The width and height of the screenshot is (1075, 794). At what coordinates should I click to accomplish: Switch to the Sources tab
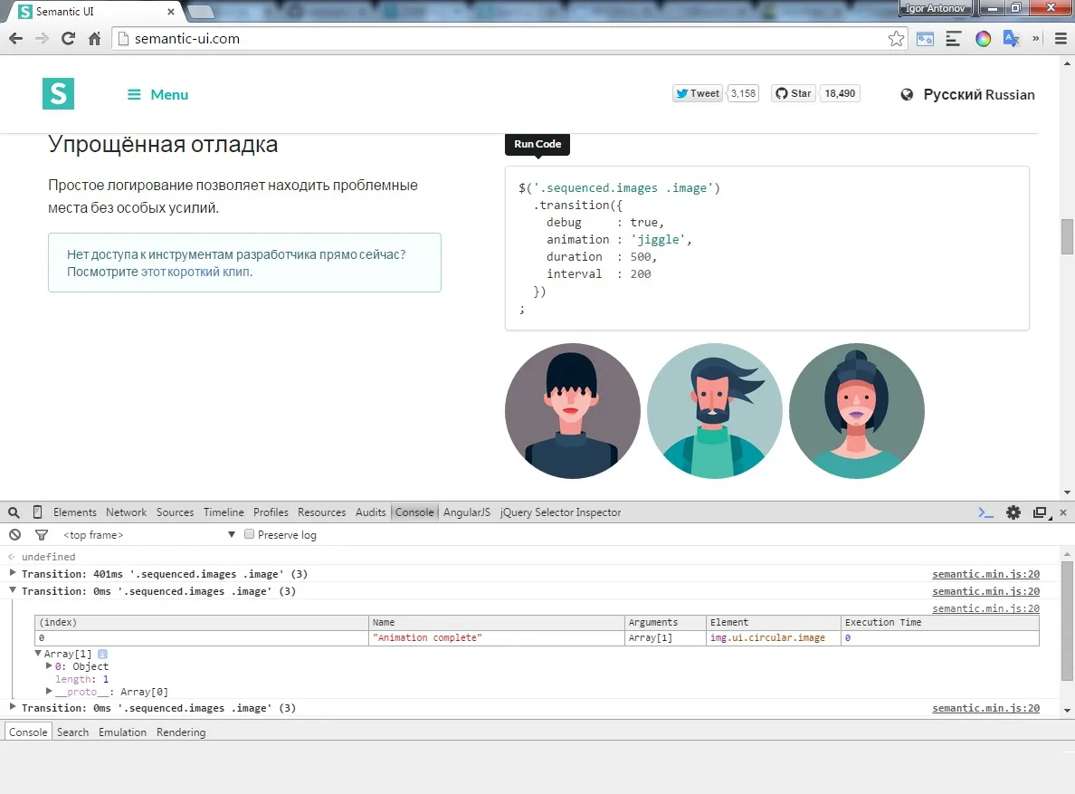pyautogui.click(x=175, y=512)
